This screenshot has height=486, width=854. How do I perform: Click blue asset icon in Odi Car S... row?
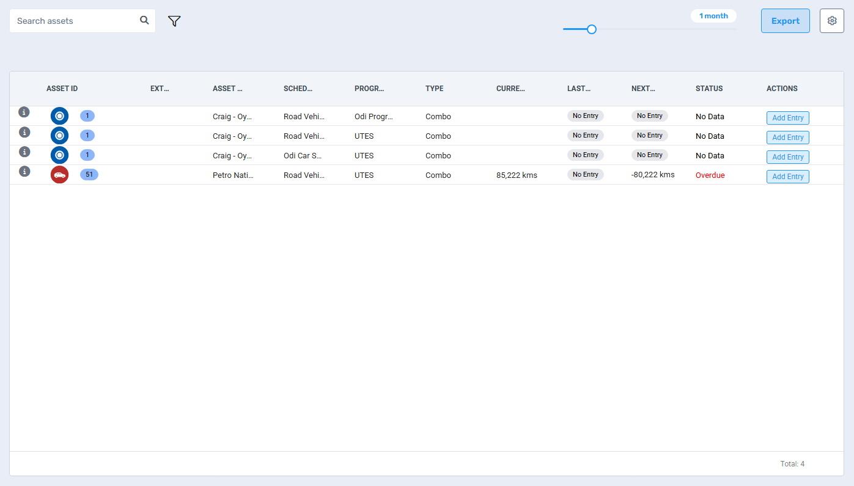click(59, 155)
